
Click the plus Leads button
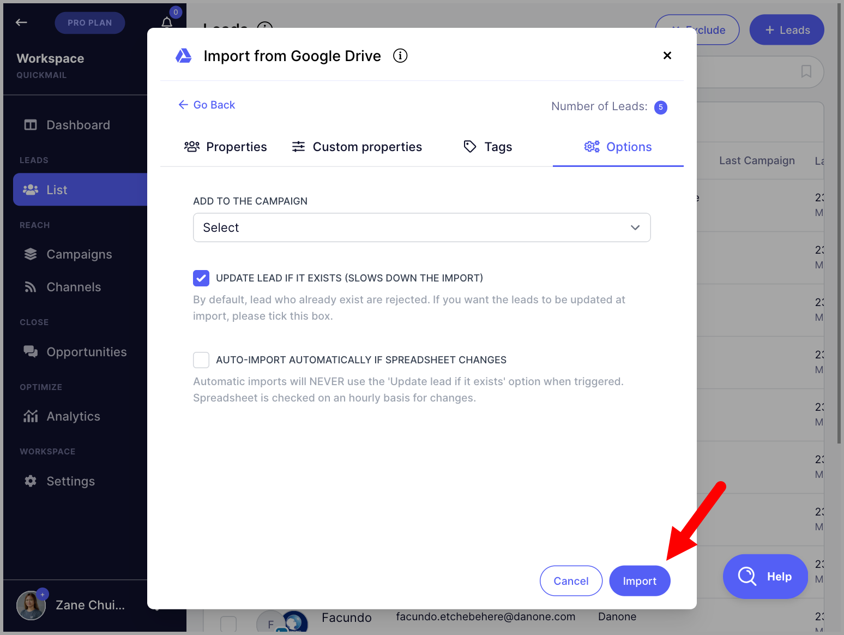pyautogui.click(x=787, y=30)
